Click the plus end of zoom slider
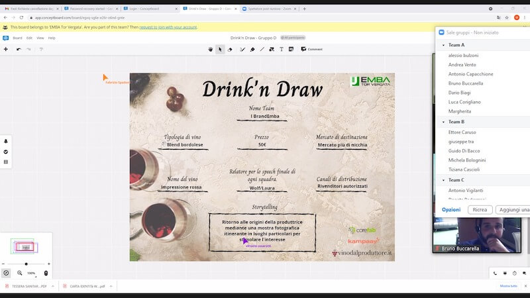This screenshot has width=530, height=298. pos(49,264)
